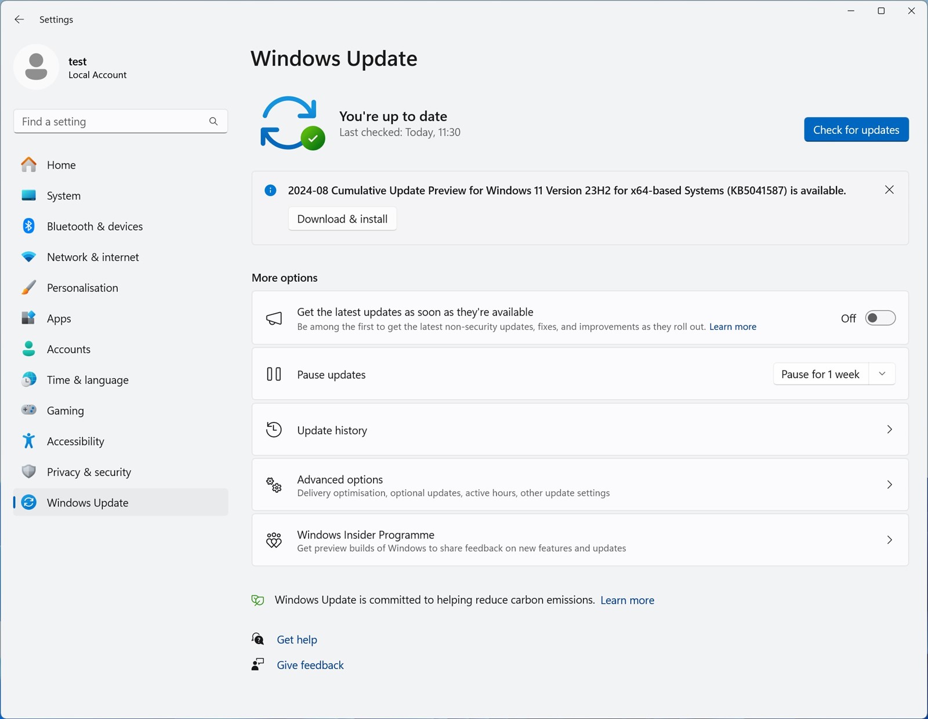Open the Home settings page
This screenshot has height=719, width=928.
click(x=121, y=165)
